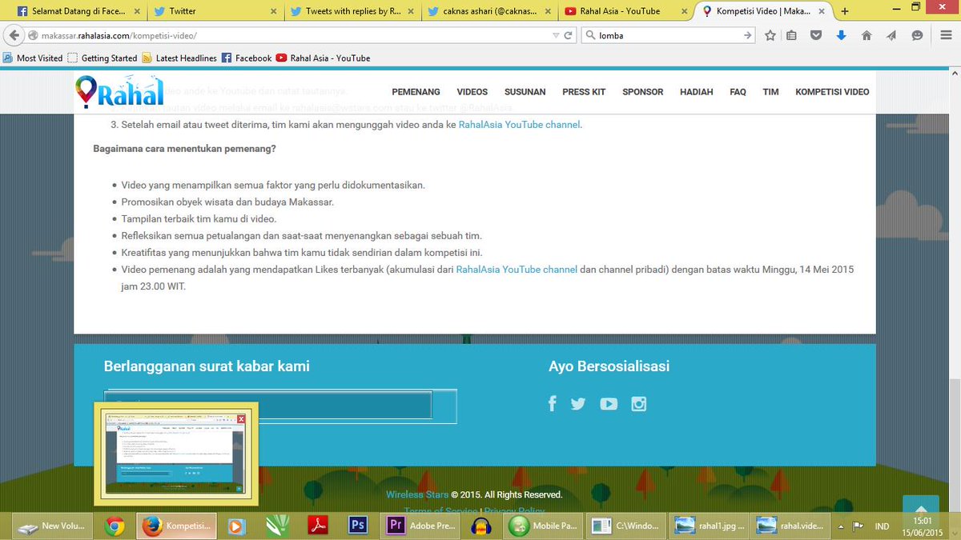Expand the URL bar history dropdown
Viewport: 961px width, 540px height.
pos(557,36)
